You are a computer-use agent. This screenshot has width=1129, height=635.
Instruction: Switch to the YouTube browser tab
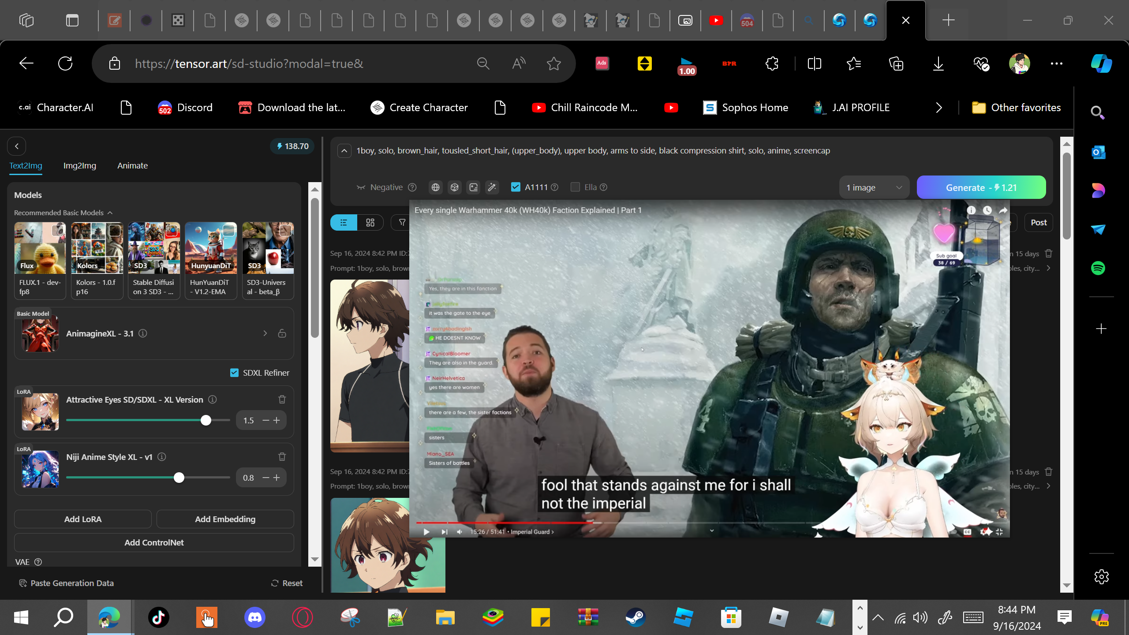(x=716, y=20)
